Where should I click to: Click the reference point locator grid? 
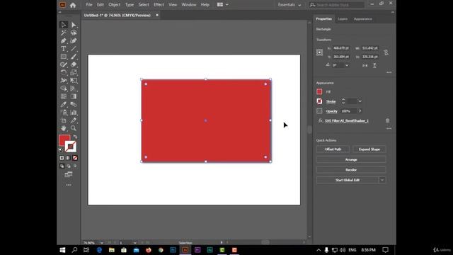pos(319,52)
